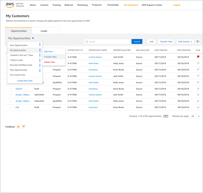Open the Bulk Actions dropdown

(x=185, y=42)
